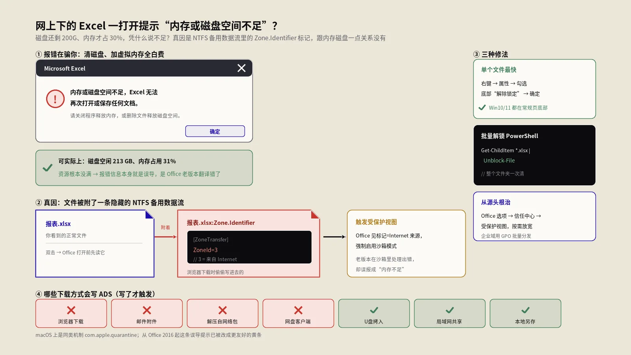Click the ③ 三种修法 section heading

click(491, 54)
